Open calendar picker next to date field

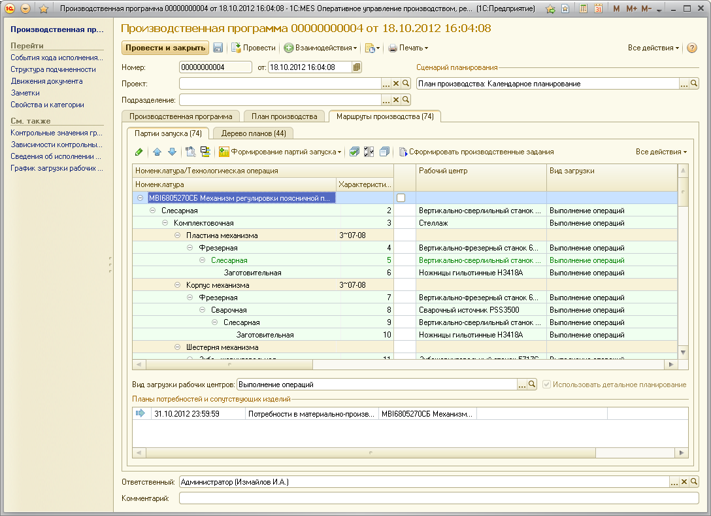(357, 67)
